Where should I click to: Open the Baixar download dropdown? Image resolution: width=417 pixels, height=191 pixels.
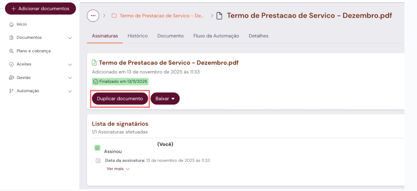tap(165, 99)
